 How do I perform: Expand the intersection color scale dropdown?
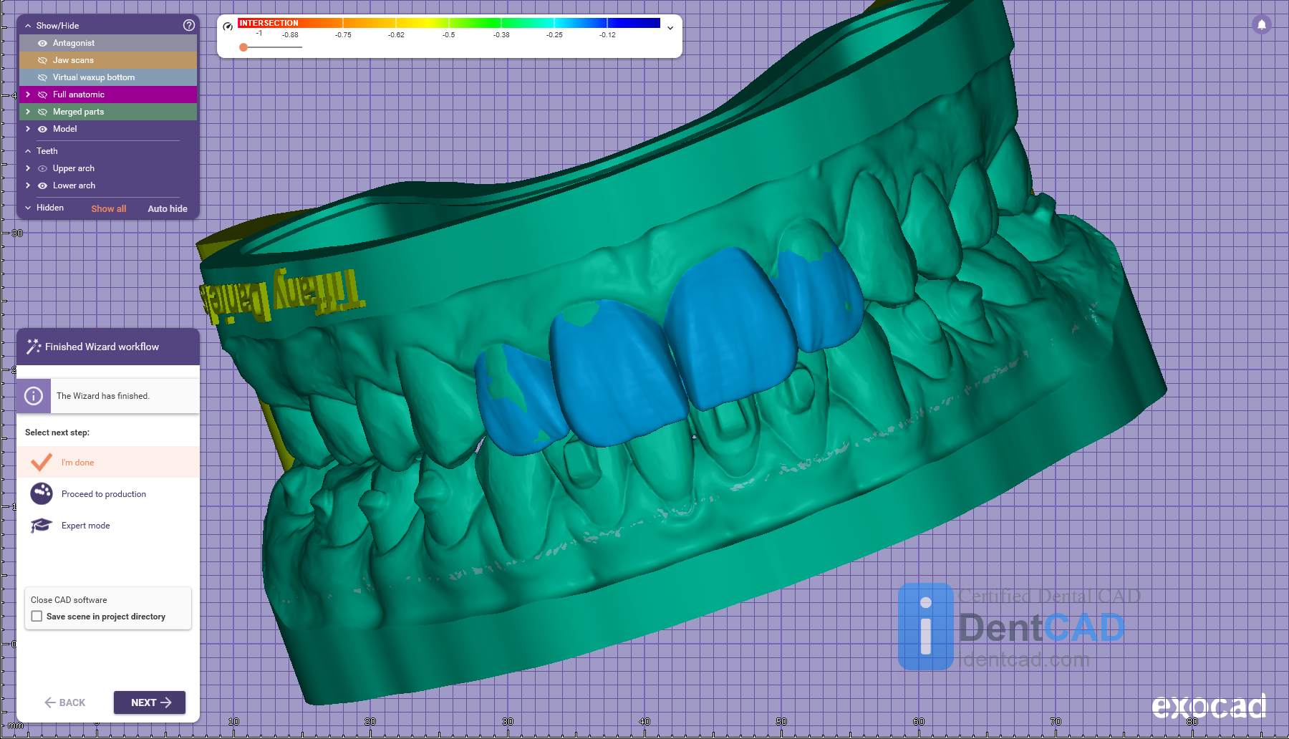pyautogui.click(x=670, y=28)
